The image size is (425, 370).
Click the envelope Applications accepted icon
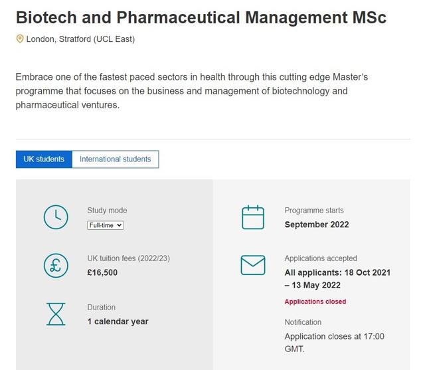(253, 265)
